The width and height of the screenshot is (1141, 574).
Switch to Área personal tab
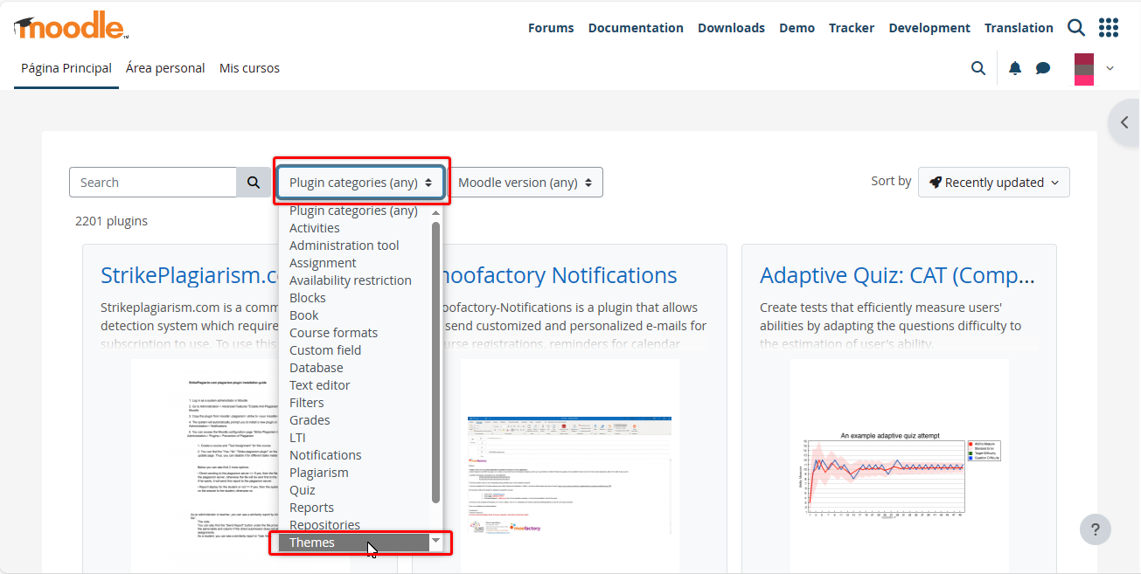point(165,68)
